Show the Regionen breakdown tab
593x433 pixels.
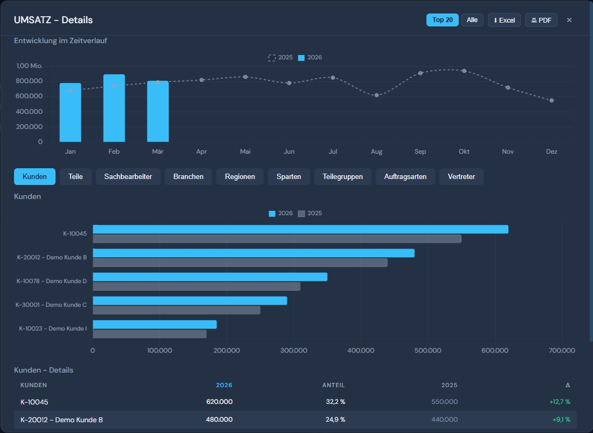click(240, 176)
